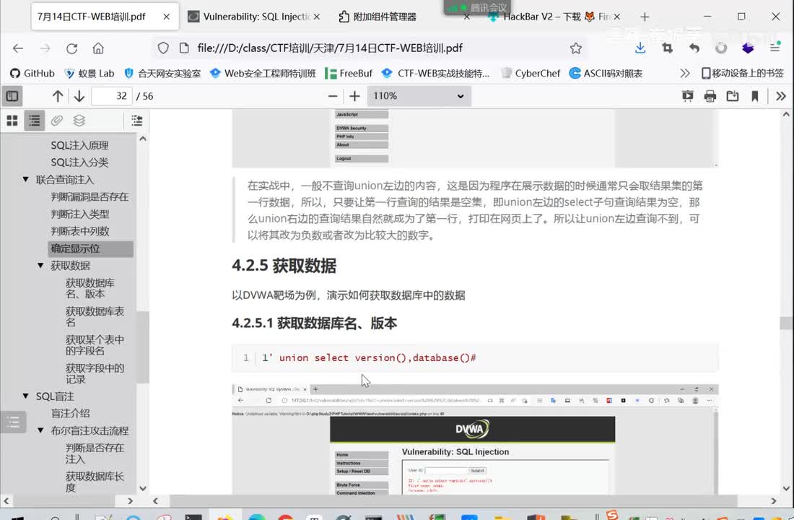Open the downloads panel
Screen dimensions: 794x520
[640, 48]
